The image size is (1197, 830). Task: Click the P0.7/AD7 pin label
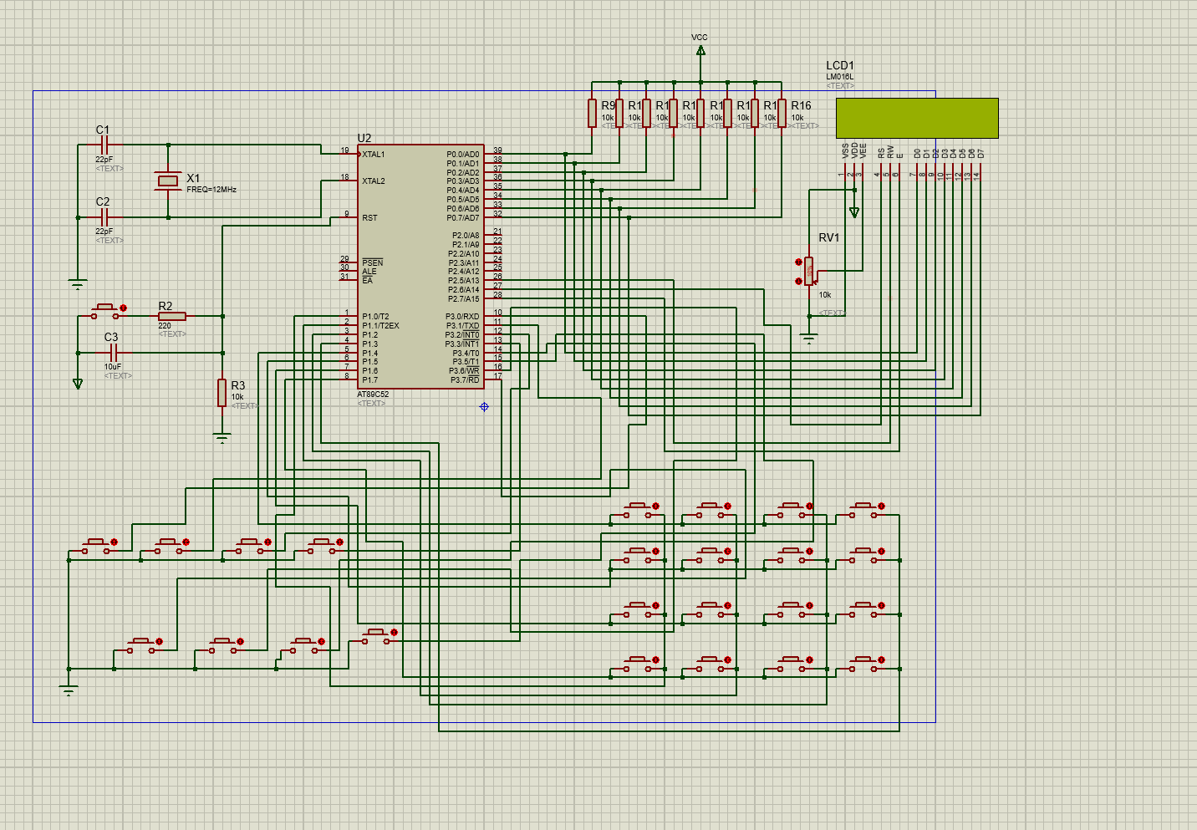click(463, 217)
